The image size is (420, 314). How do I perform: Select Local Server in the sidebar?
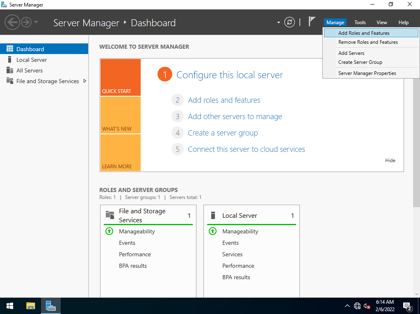[x=44, y=60]
